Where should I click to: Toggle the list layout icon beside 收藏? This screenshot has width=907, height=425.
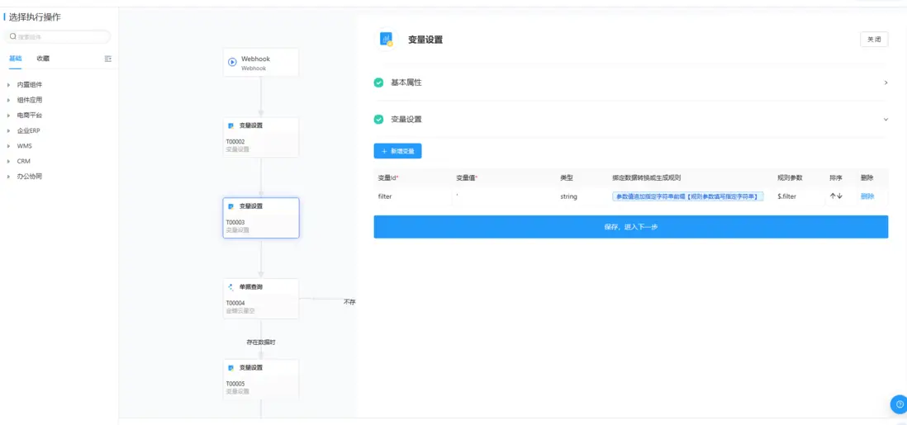point(107,59)
